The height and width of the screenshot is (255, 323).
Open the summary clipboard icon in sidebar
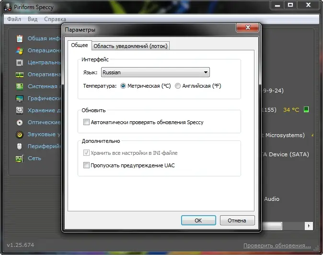pyautogui.click(x=20, y=38)
